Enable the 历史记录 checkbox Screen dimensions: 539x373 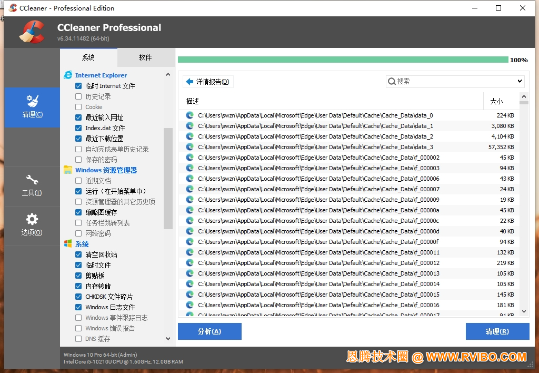click(78, 96)
